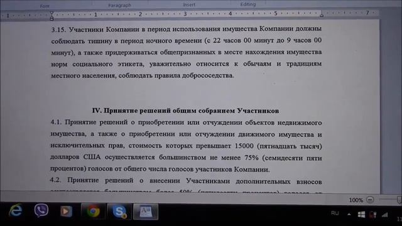The width and height of the screenshot is (402, 226).
Task: Click the zoom slider handle
Action: 399,200
